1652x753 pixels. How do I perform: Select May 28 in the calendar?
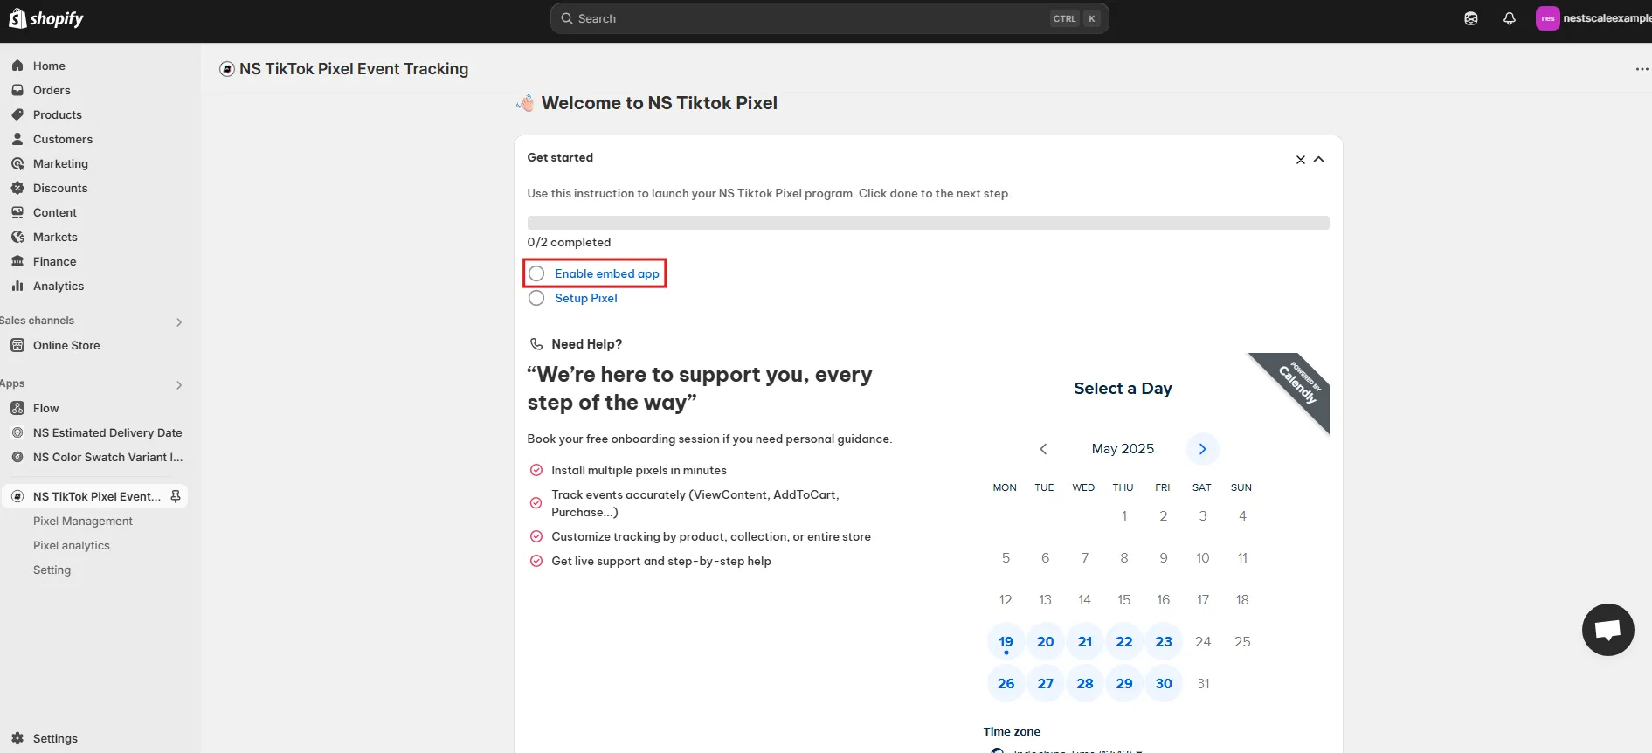[x=1085, y=683]
